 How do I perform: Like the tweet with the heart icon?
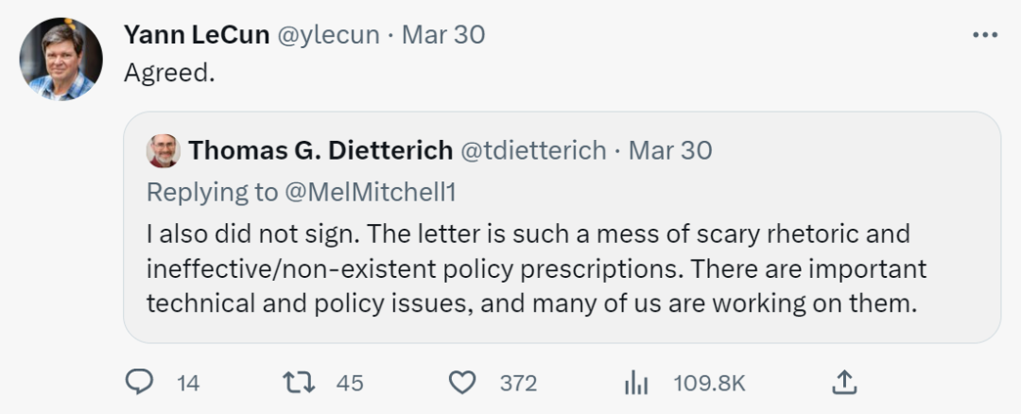point(461,382)
